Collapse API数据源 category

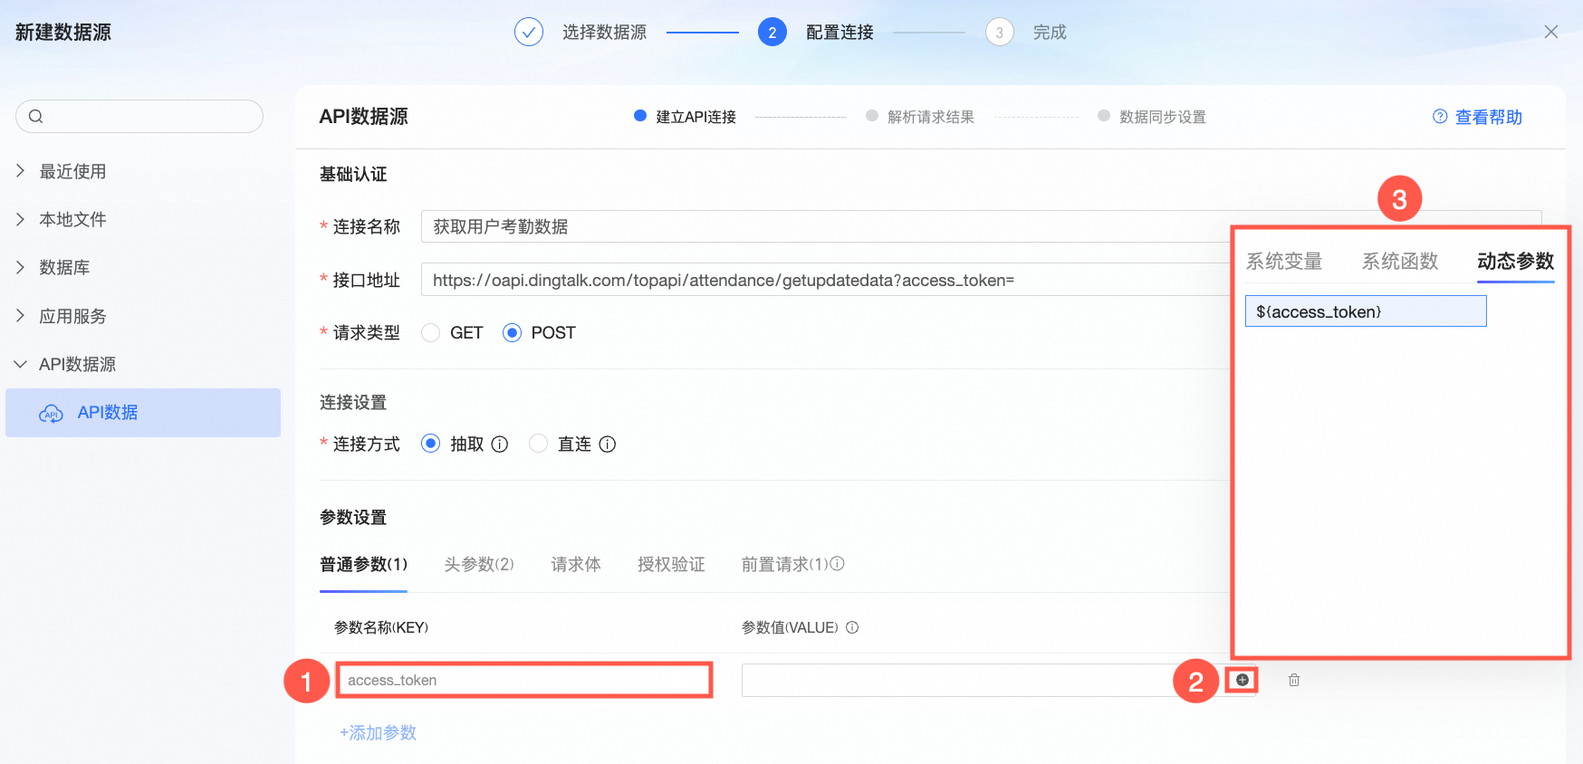click(20, 364)
